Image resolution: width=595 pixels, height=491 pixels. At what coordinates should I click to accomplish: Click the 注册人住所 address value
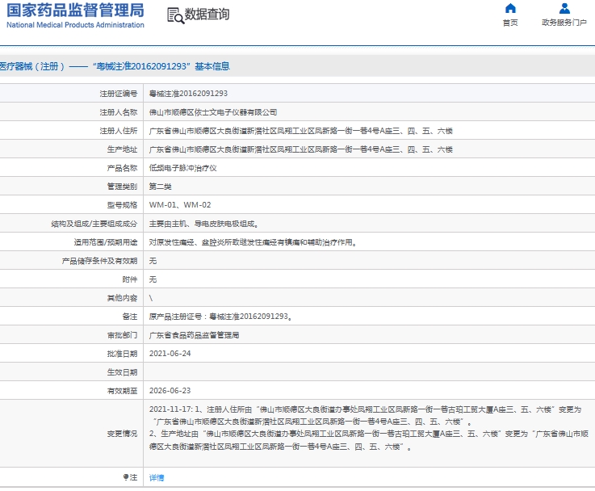pos(300,131)
